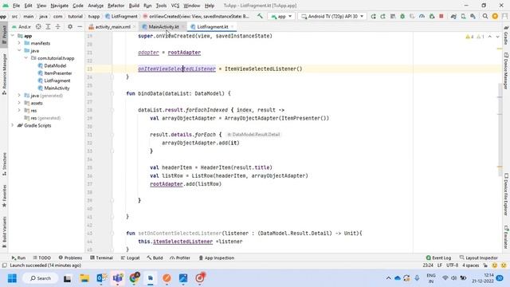This screenshot has height=287, width=510.
Task: Open the Analyze menu
Action: tap(96, 6)
